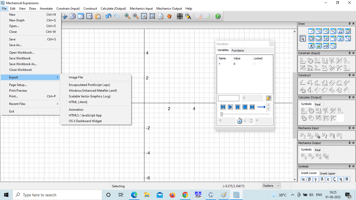356x200 pixels.
Task: Click the zoom to fit icon
Action: click(x=152, y=16)
